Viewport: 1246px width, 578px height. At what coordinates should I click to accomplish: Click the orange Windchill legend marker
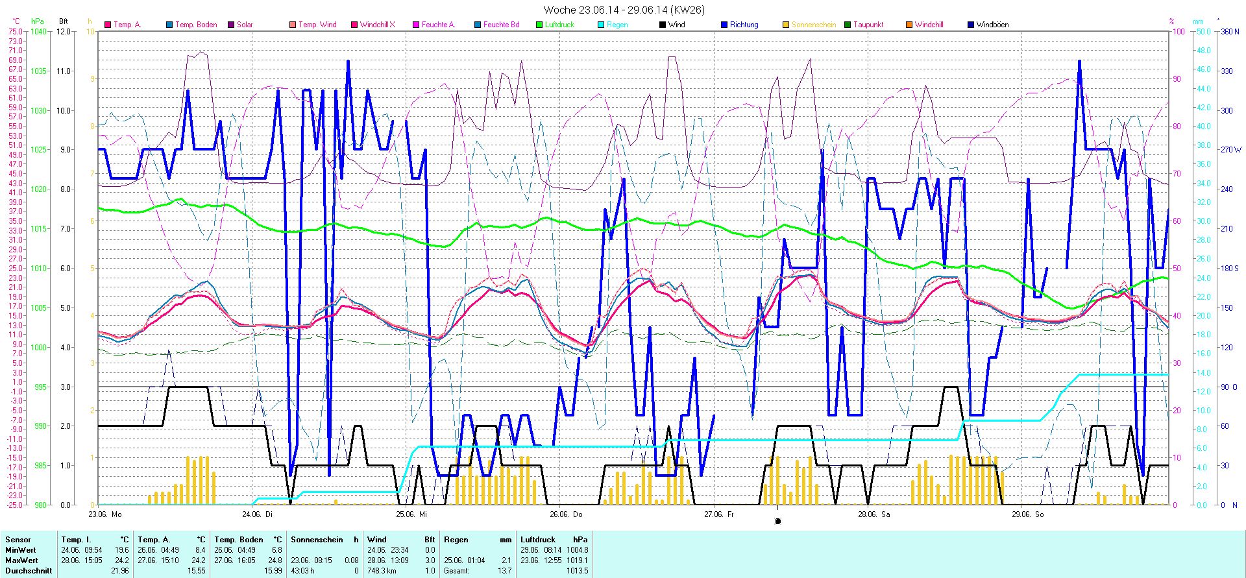tap(909, 25)
